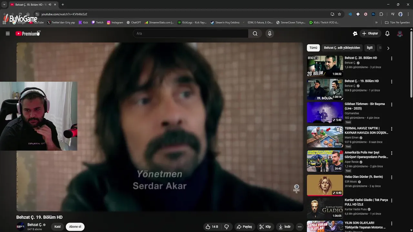Open Heba Olan Dünler thumbnail
The height and width of the screenshot is (232, 413).
(x=325, y=185)
